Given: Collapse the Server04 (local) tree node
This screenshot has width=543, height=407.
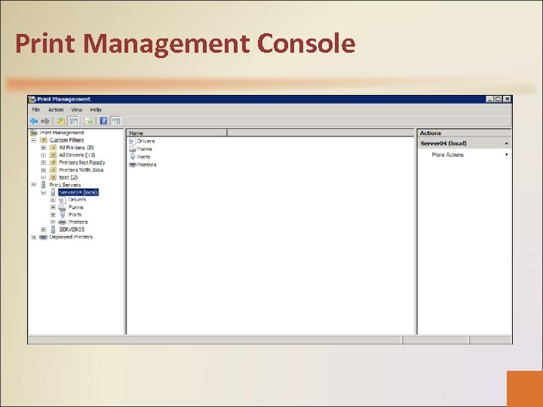Looking at the screenshot, I should pos(44,192).
